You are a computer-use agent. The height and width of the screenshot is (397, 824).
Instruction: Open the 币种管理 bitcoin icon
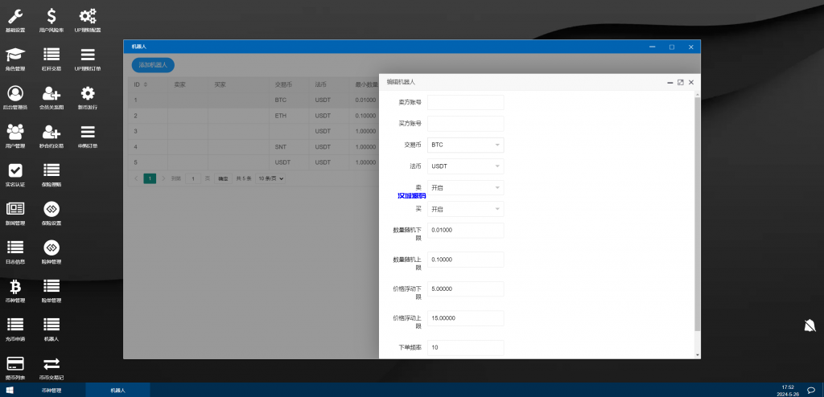(15, 286)
